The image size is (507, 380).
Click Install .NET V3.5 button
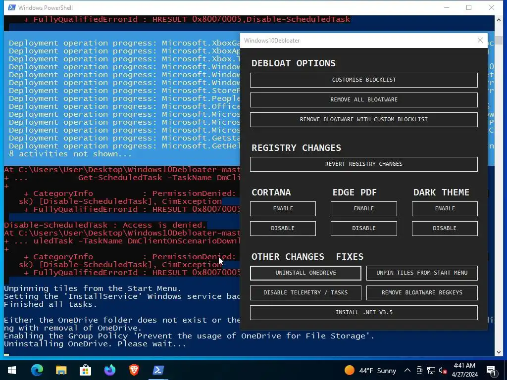(x=364, y=313)
